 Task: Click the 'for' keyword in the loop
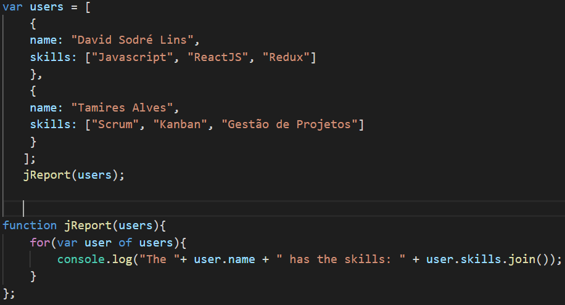[x=40, y=242]
